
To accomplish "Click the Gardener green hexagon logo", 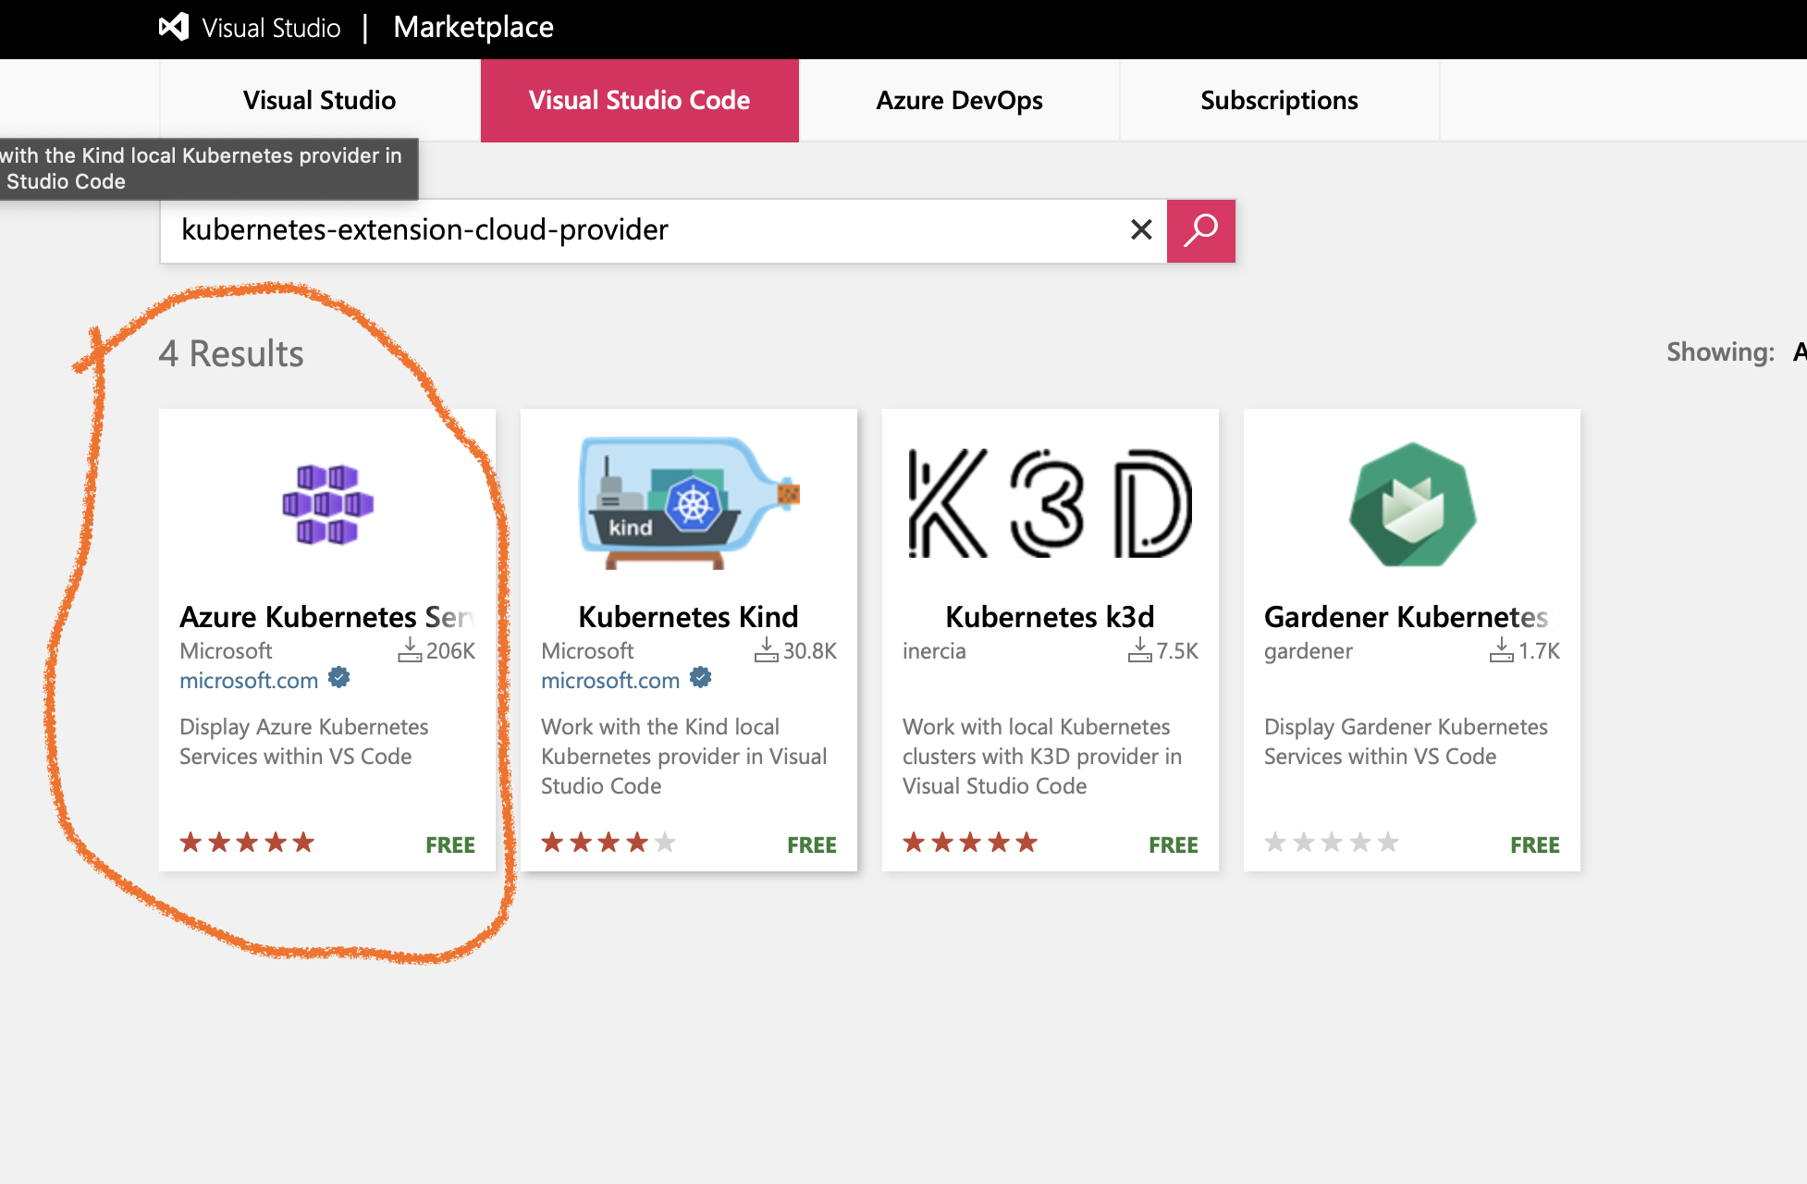I will click(x=1411, y=504).
